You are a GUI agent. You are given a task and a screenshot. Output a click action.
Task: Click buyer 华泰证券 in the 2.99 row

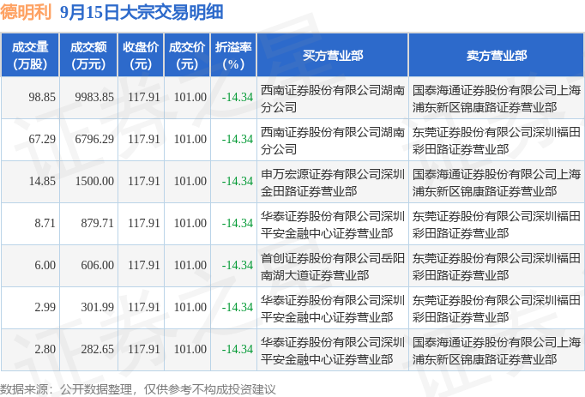(333, 309)
